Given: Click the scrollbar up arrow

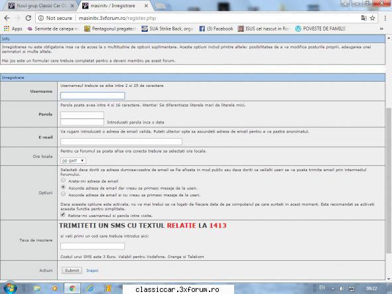Looking at the screenshot, I should [389, 38].
